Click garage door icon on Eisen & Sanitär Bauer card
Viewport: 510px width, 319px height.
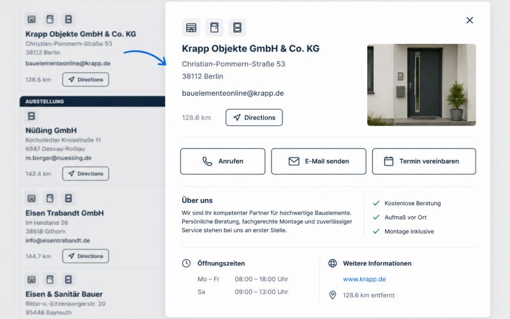coord(31,279)
